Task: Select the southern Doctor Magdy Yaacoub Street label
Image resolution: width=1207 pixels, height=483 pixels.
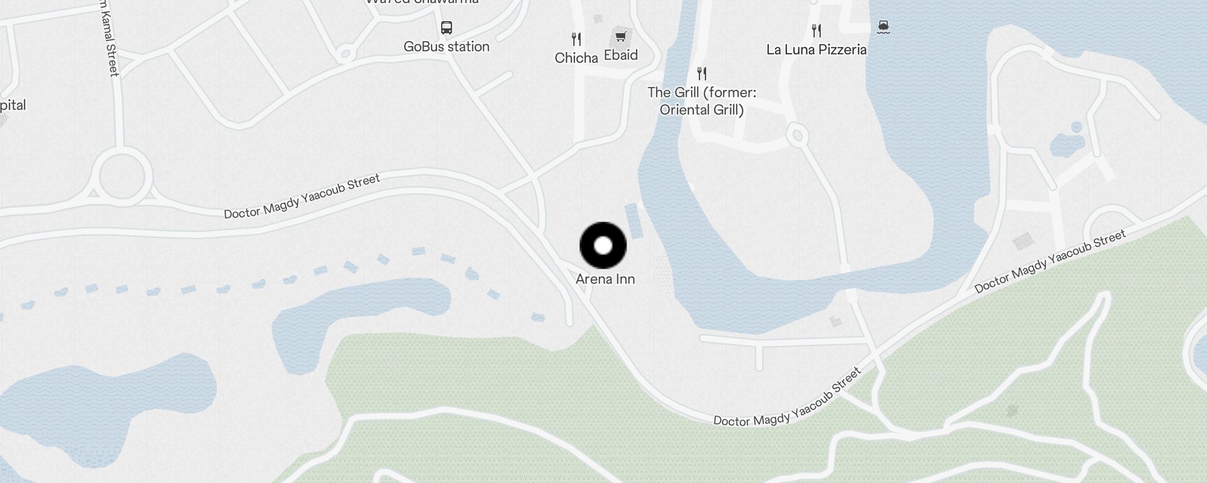Action: click(788, 397)
